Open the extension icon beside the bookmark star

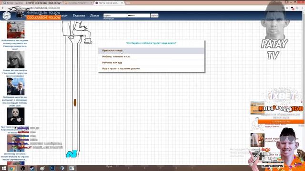292,8
